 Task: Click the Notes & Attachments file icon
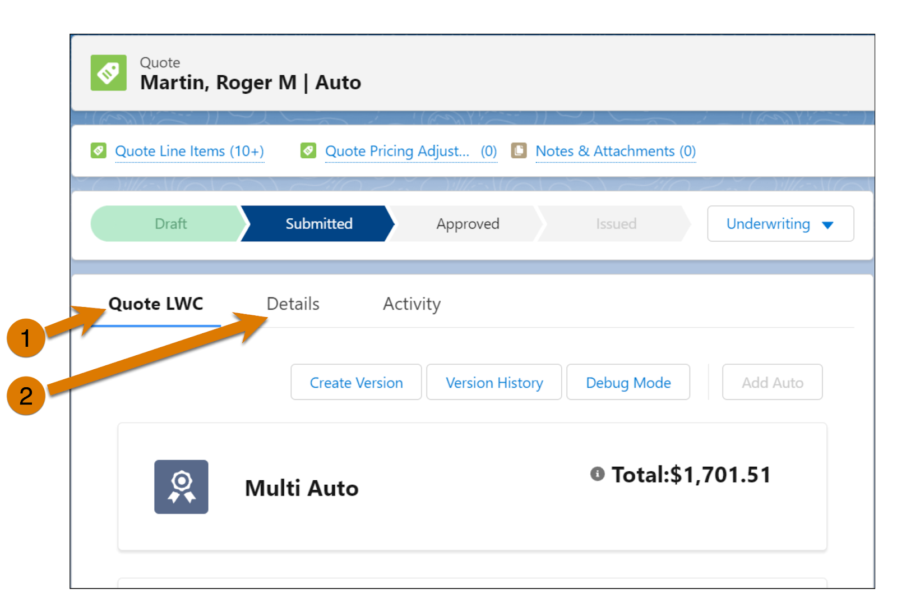pos(519,151)
